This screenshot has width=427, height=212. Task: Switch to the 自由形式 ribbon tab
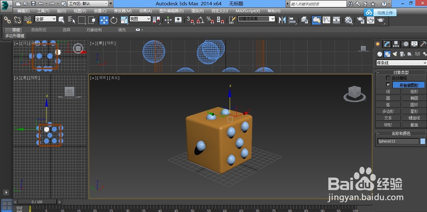tap(39, 30)
